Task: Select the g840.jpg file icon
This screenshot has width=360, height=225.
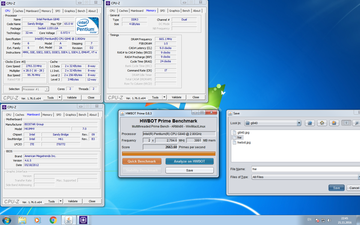Action: click(234, 132)
